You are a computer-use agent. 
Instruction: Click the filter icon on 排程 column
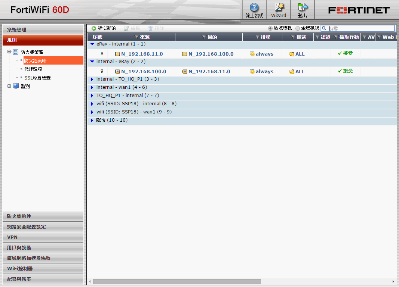pos(258,37)
